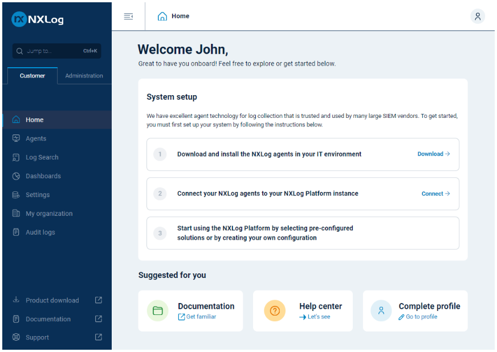The width and height of the screenshot is (497, 352).
Task: Switch to the Administration tab
Action: pyautogui.click(x=84, y=76)
